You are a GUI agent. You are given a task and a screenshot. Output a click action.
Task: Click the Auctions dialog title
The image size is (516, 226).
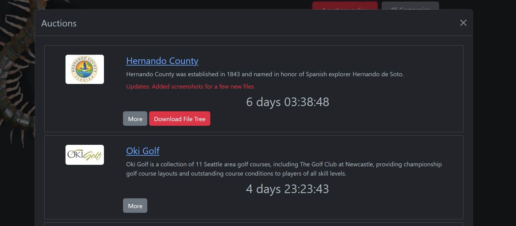tap(59, 23)
